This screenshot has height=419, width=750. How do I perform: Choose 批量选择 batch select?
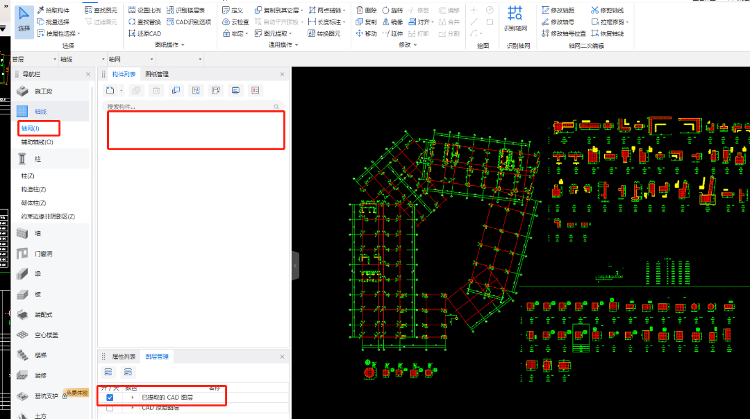click(53, 22)
